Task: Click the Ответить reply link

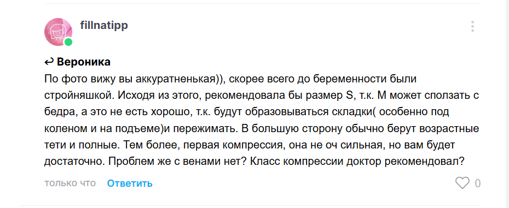Action: pyautogui.click(x=130, y=183)
